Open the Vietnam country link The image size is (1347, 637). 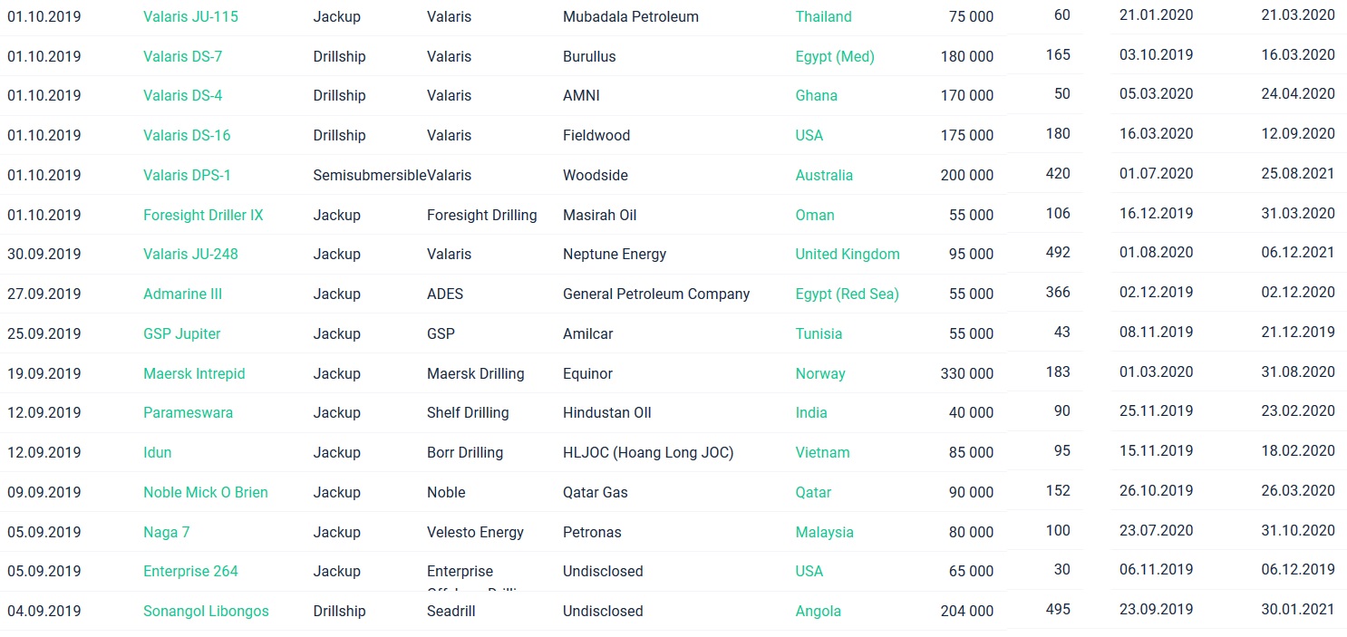tap(822, 452)
